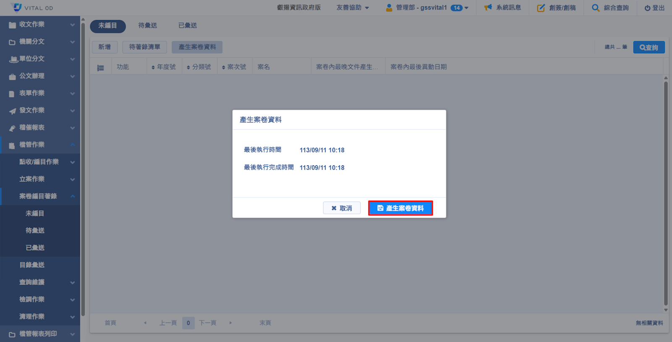Click 取消 to cancel the dialog
Viewport: 672px width, 342px height.
tap(341, 208)
